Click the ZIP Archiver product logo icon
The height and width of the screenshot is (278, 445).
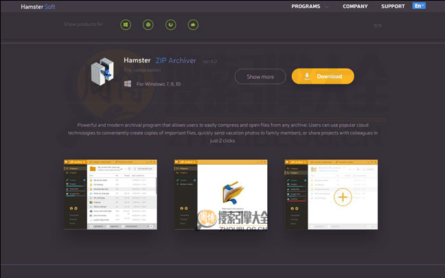(x=102, y=71)
